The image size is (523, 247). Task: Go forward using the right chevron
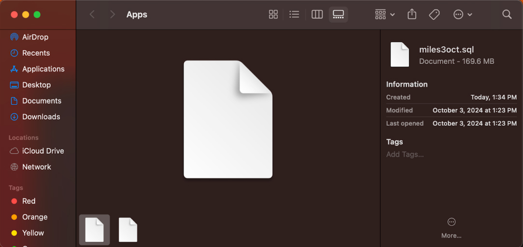point(113,15)
